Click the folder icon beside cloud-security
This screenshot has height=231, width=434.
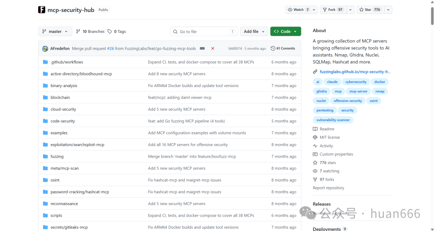[45, 109]
